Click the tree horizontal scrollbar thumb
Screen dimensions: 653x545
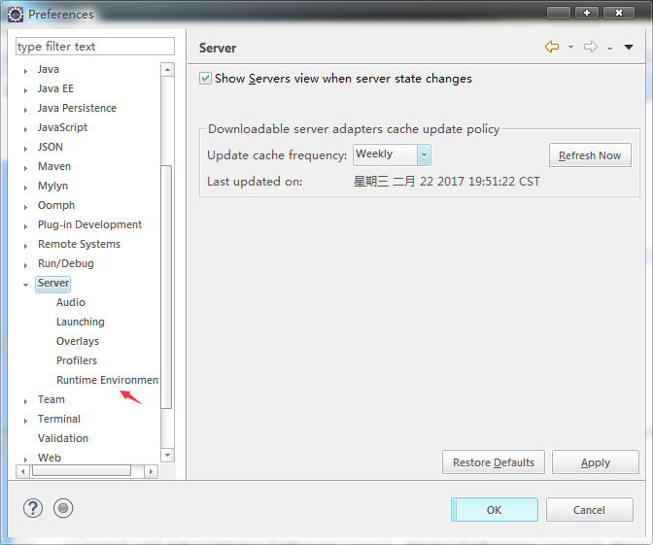(x=82, y=471)
